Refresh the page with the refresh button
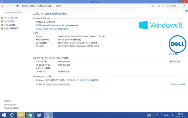188x118 pixels. 153,6
